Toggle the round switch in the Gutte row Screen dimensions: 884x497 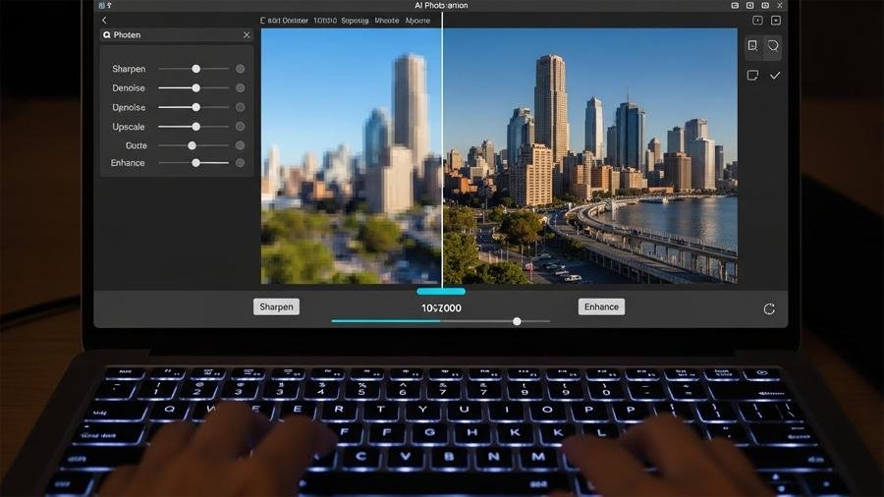[x=241, y=145]
